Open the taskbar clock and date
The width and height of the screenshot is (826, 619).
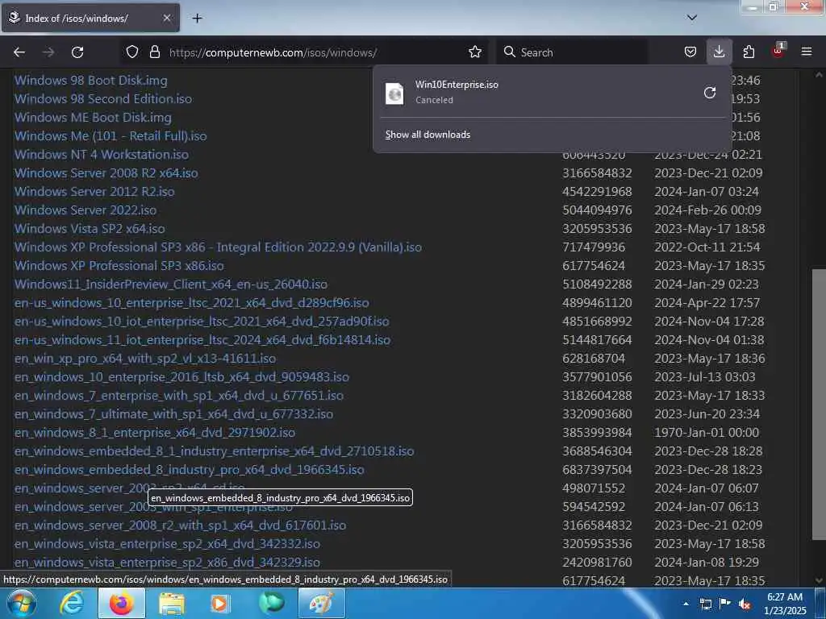coord(785,604)
